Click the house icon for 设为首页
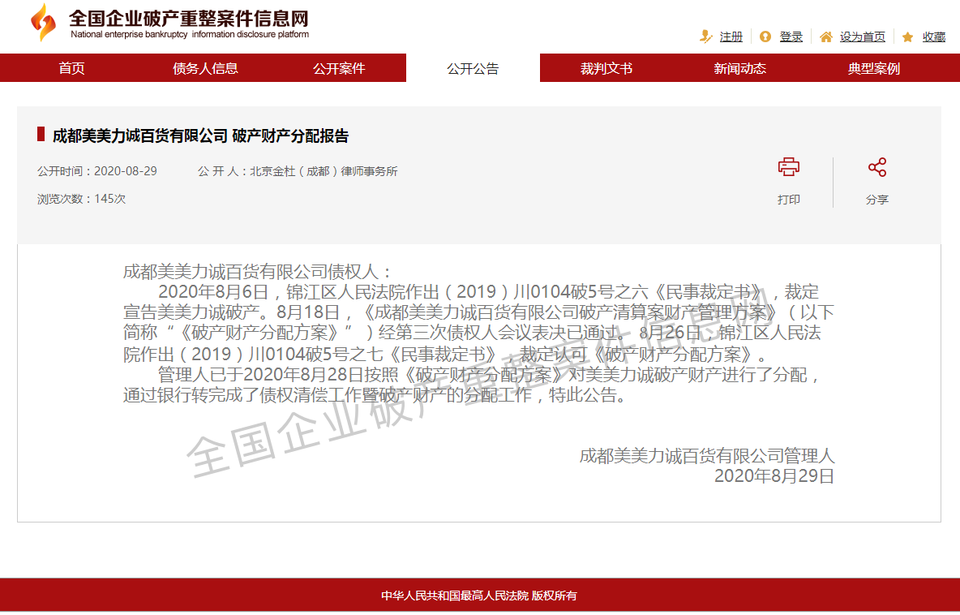Viewport: 960px width, 615px height. click(x=825, y=37)
